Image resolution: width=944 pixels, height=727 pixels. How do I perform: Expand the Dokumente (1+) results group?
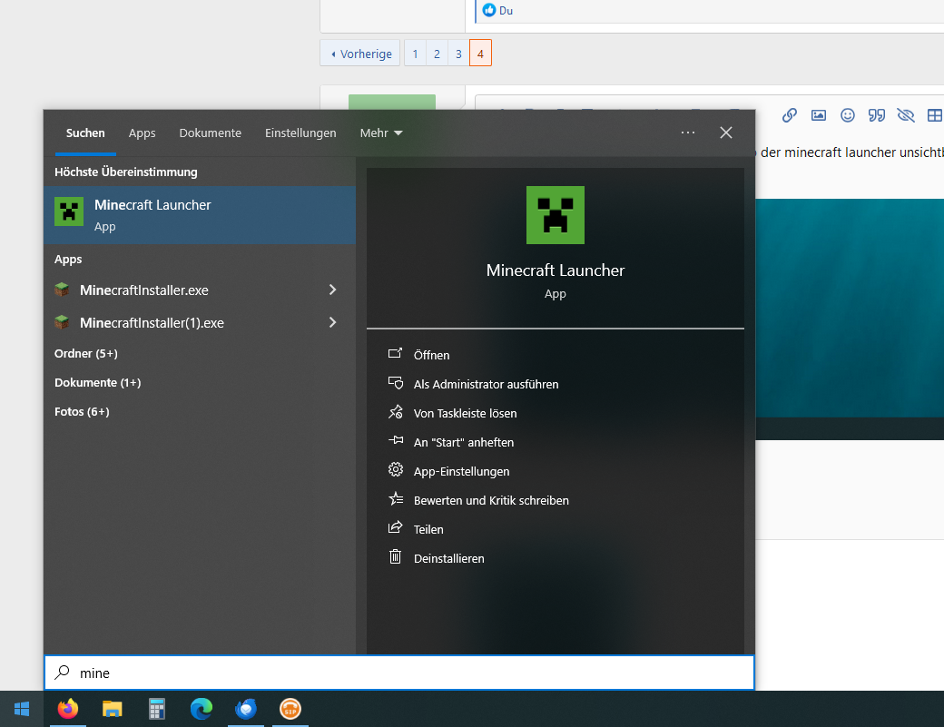coord(97,383)
